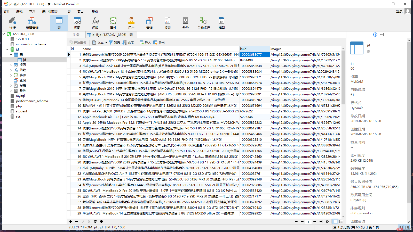Switch to grid view

pos(335,221)
